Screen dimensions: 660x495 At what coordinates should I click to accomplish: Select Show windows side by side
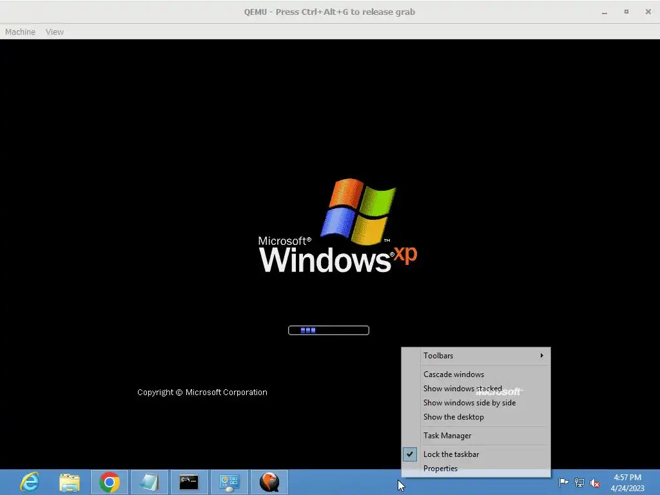pyautogui.click(x=476, y=403)
